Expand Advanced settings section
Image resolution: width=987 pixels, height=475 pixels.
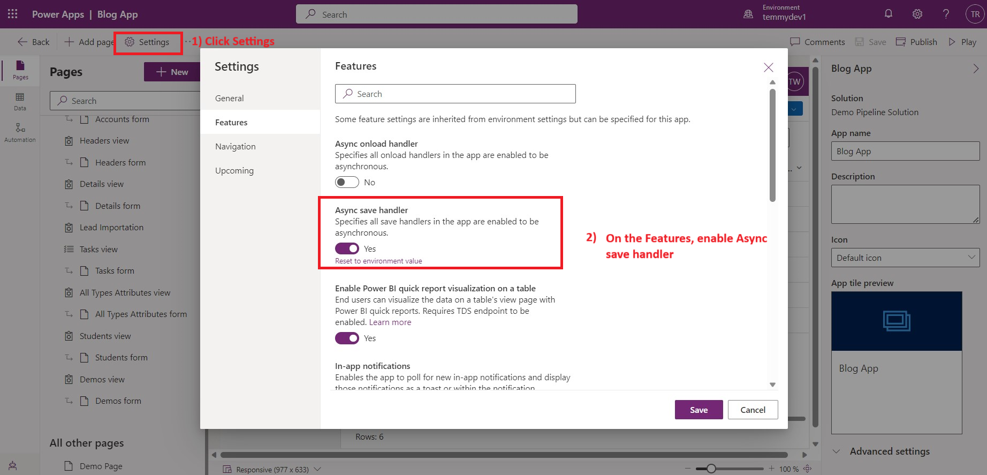[882, 451]
